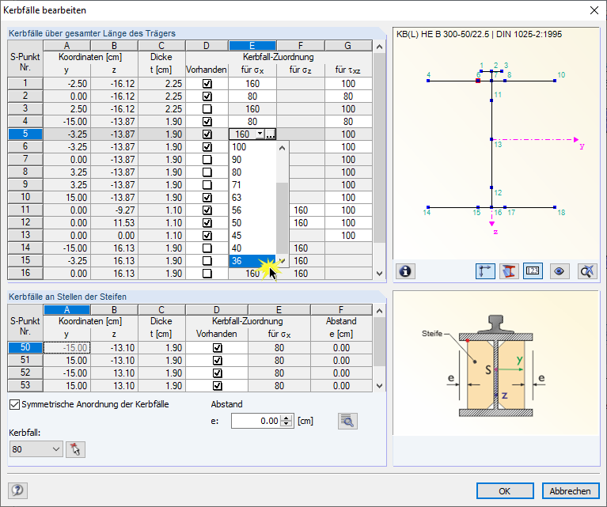The height and width of the screenshot is (507, 607).
Task: Open the cross-section info button
Action: click(405, 271)
